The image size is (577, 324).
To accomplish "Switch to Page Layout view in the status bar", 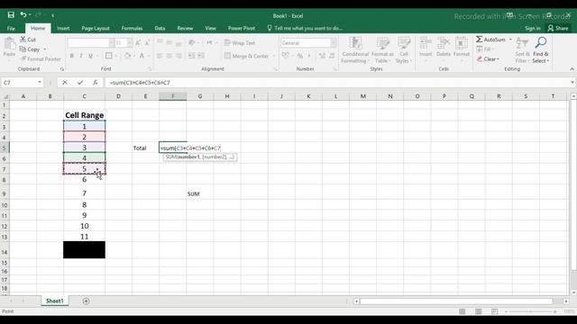I will pos(478,311).
